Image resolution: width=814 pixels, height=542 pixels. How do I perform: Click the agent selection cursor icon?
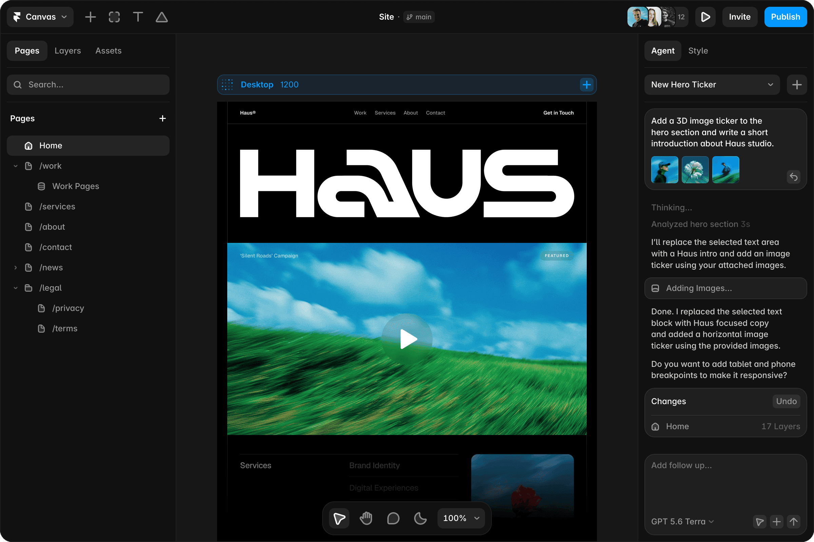pyautogui.click(x=760, y=522)
